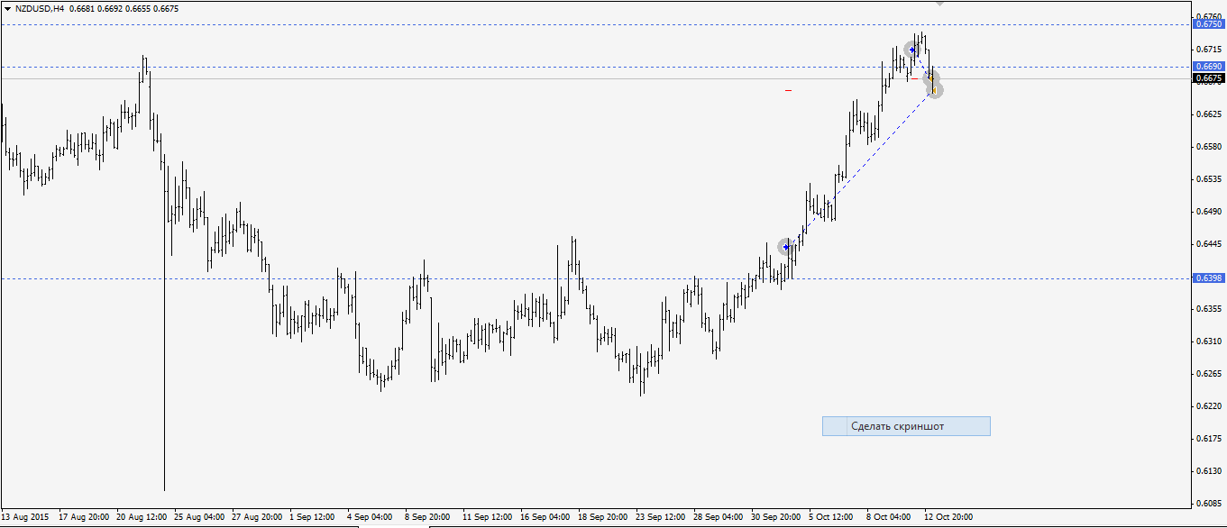This screenshot has width=1227, height=528.
Task: Click the 17 Aug 20:00 time label
Action: click(84, 517)
